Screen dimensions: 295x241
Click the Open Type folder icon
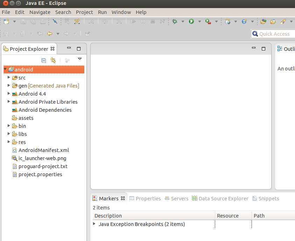coord(264,21)
